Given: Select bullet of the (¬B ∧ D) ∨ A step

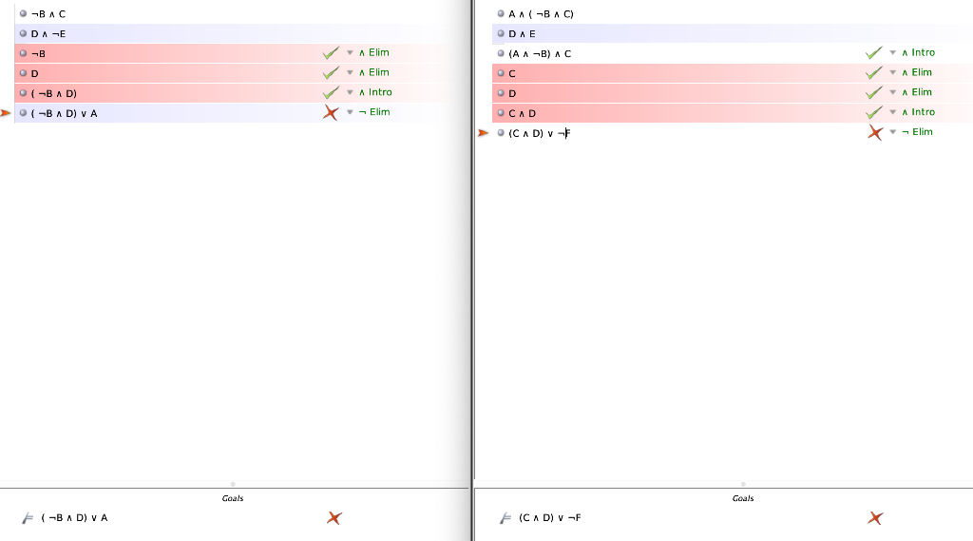Looking at the screenshot, I should click(x=23, y=113).
